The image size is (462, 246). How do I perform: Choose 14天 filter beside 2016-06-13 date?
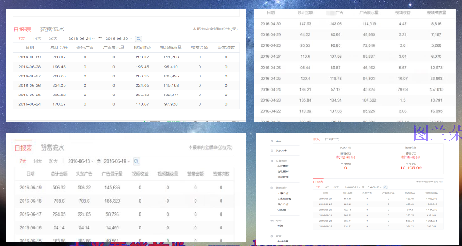pos(38,161)
